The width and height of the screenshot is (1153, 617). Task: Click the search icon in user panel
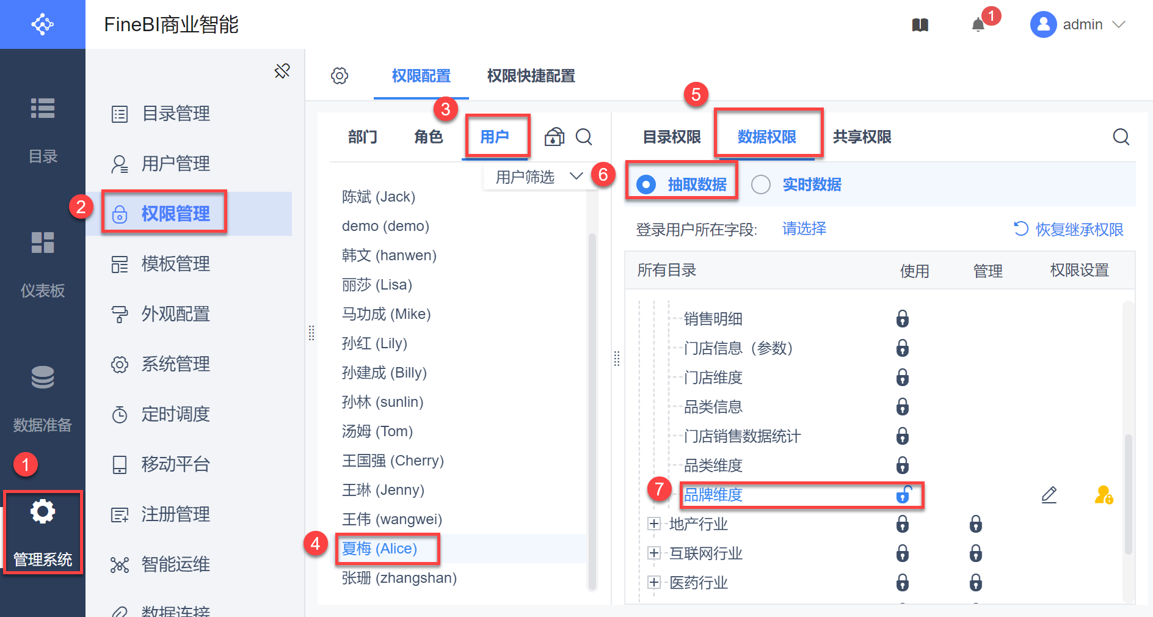pos(584,137)
